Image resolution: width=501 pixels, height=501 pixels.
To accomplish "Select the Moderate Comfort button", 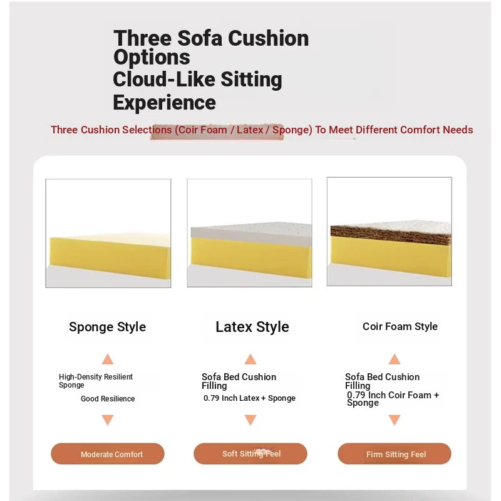I will (x=108, y=453).
